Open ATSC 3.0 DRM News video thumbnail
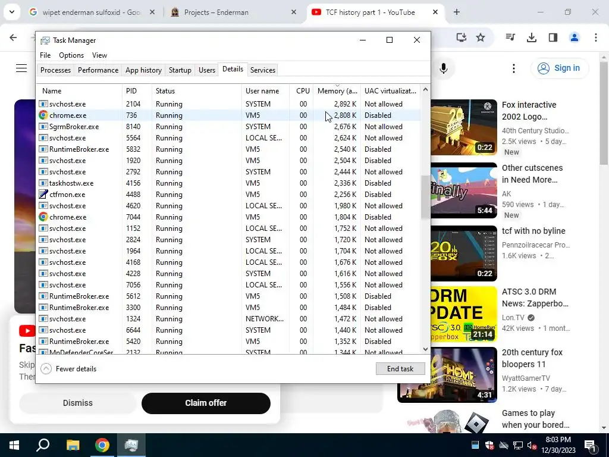The height and width of the screenshot is (457, 609). (x=464, y=314)
